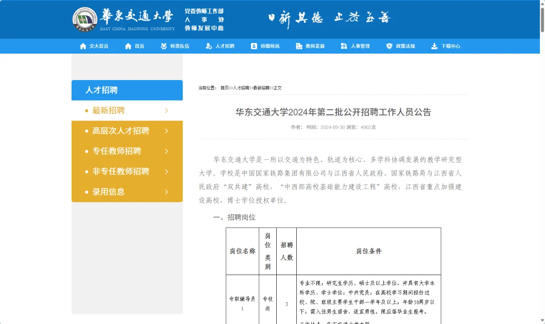
Task: Click the 首页 breadcrumb link
Action: (224, 88)
